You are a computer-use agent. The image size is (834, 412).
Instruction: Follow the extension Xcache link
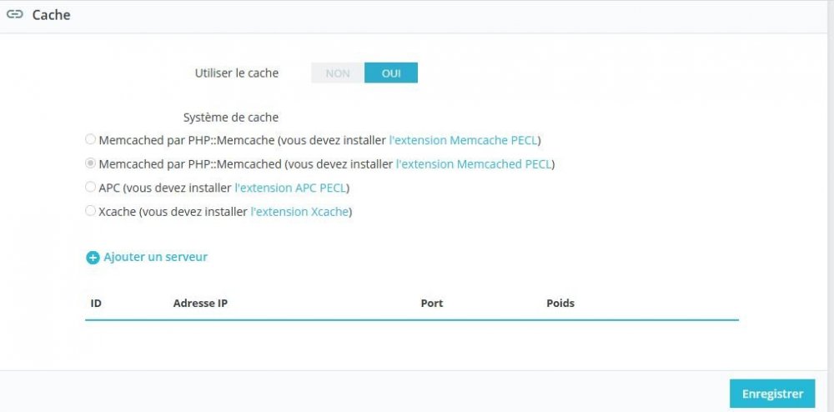300,212
